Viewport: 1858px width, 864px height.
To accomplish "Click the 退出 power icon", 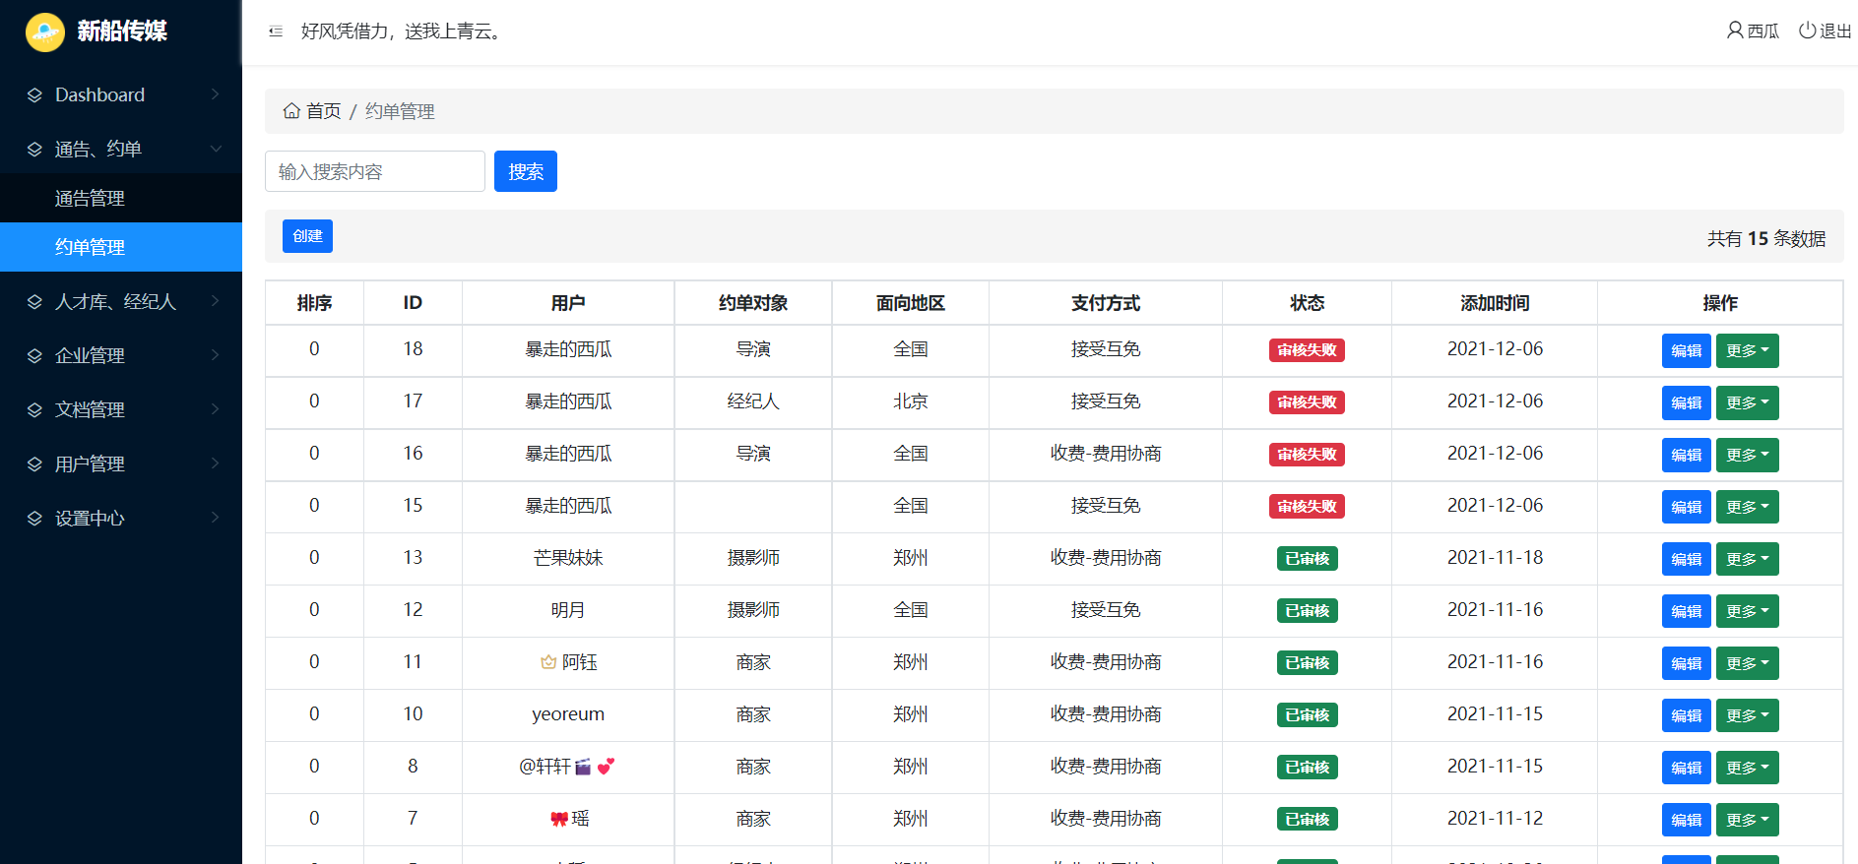I will pos(1807,31).
